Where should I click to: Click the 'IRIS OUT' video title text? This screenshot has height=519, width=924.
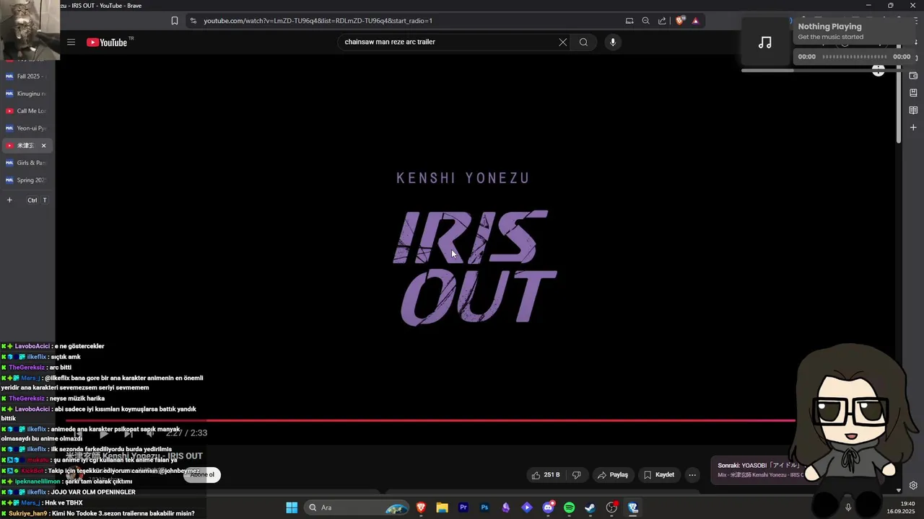coord(134,456)
